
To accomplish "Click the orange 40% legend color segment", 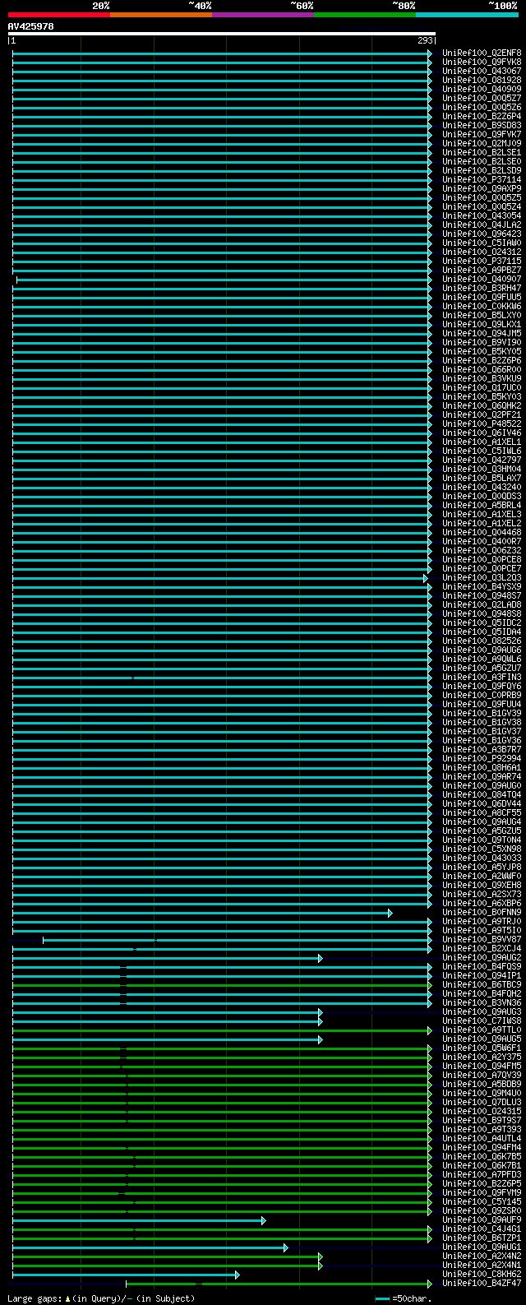I will coord(161,15).
